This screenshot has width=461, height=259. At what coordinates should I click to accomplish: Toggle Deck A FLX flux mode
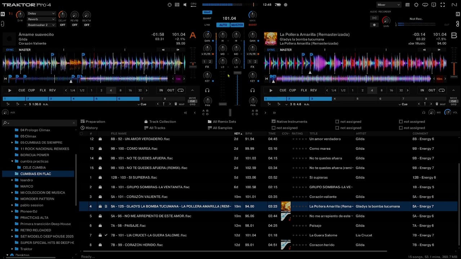(x=43, y=90)
